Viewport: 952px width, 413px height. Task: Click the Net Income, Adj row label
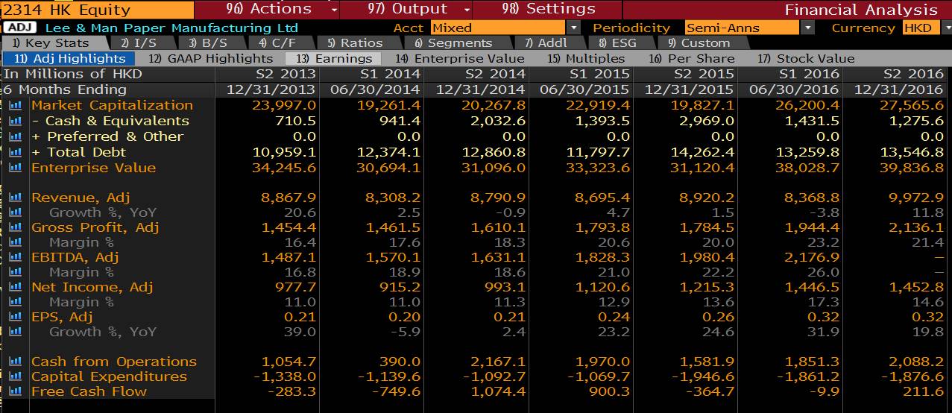92,287
